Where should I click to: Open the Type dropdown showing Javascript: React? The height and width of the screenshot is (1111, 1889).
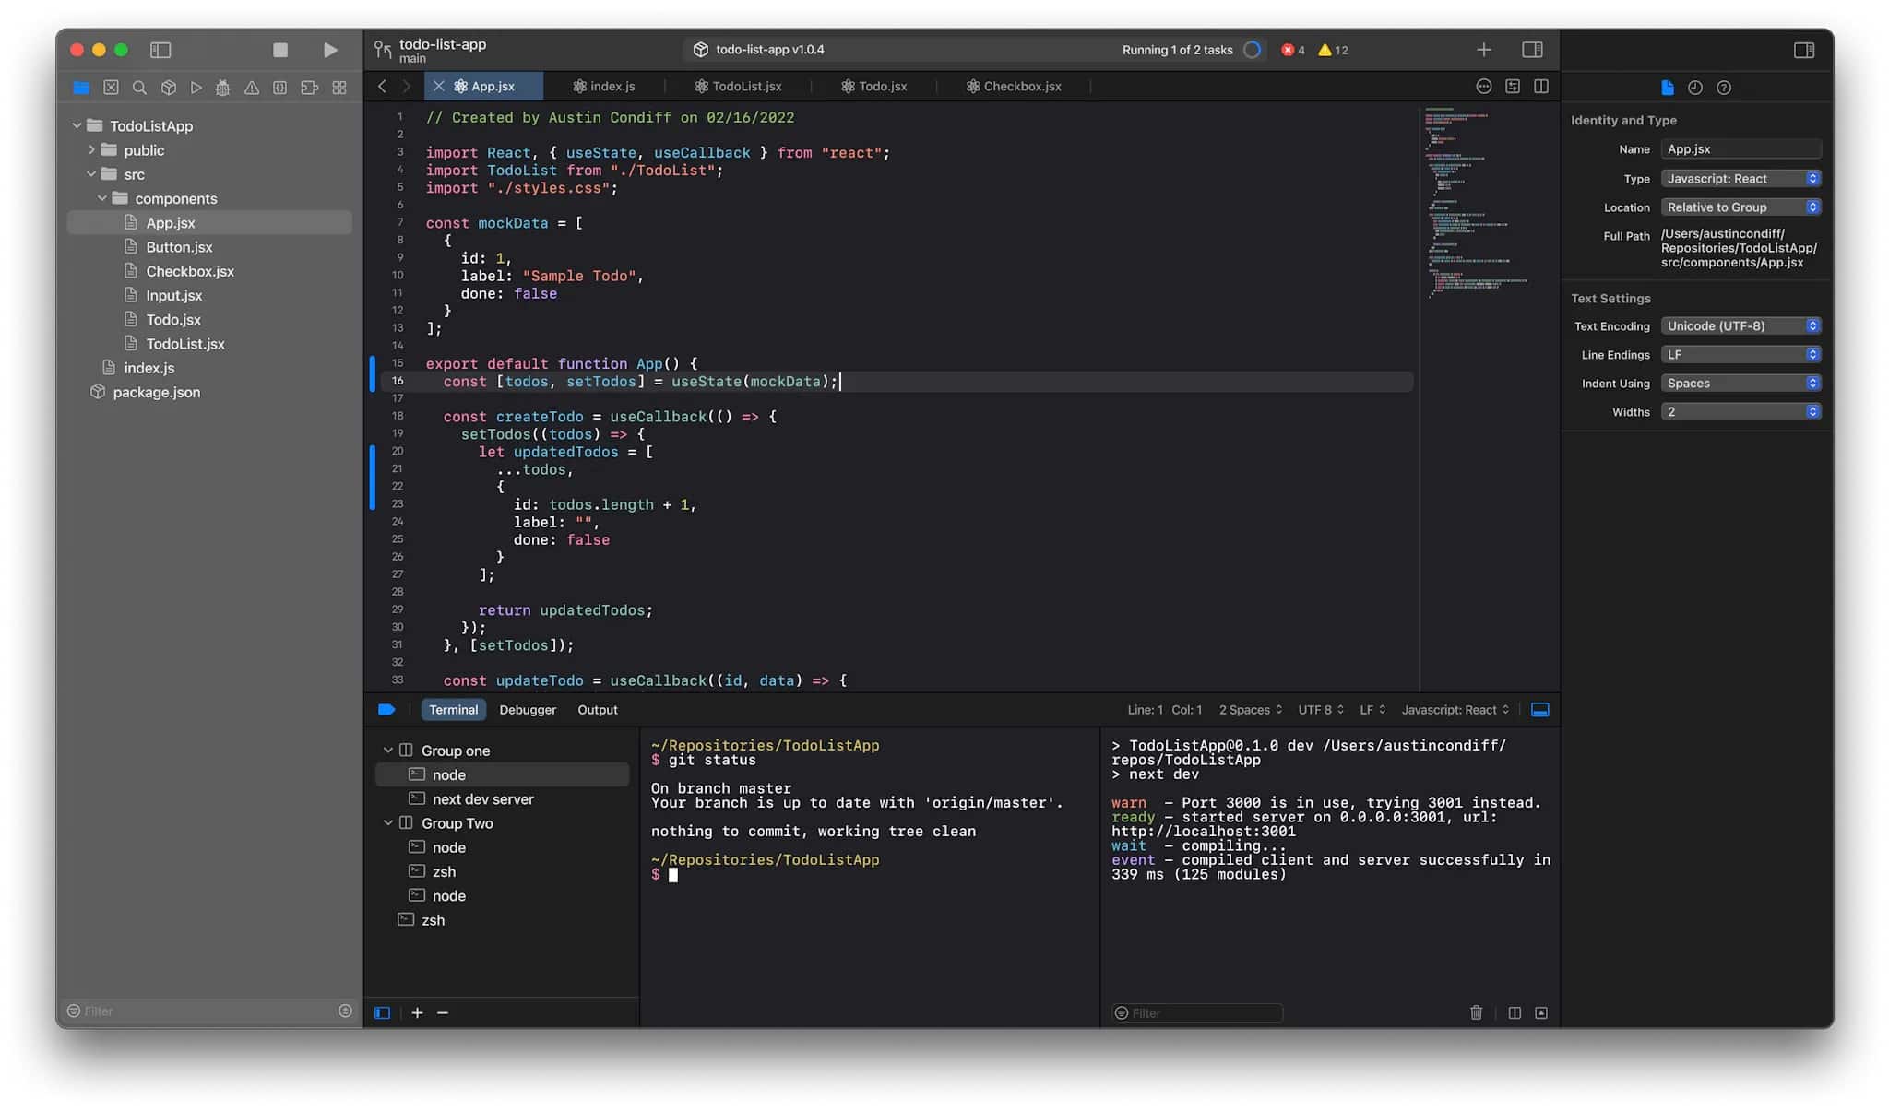tap(1740, 179)
